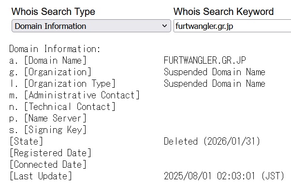Click the Domain Information heading text

point(55,49)
